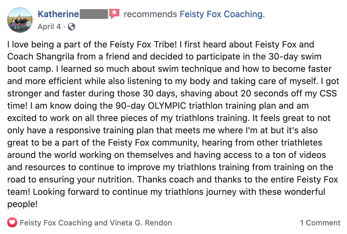
Task: Click the greyed-out surname block beside Katherine
Action: coord(94,14)
